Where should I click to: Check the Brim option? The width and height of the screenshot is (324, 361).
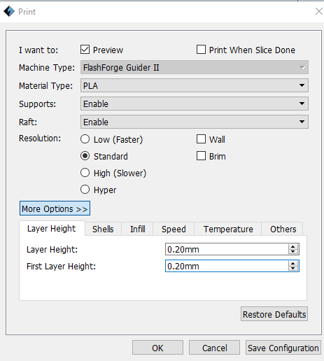click(x=201, y=156)
